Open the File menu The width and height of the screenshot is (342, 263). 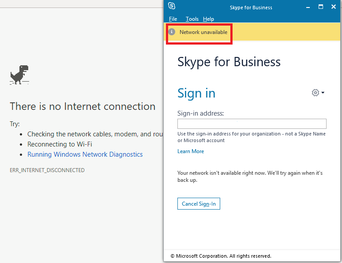(x=173, y=19)
